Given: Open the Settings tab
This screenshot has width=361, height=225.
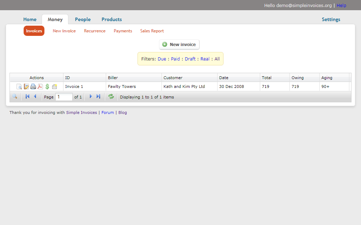Looking at the screenshot, I should [331, 19].
